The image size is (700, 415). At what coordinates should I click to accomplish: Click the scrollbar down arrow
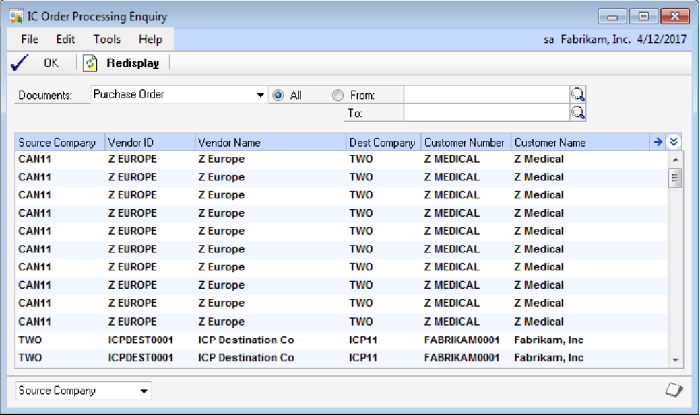click(x=676, y=360)
